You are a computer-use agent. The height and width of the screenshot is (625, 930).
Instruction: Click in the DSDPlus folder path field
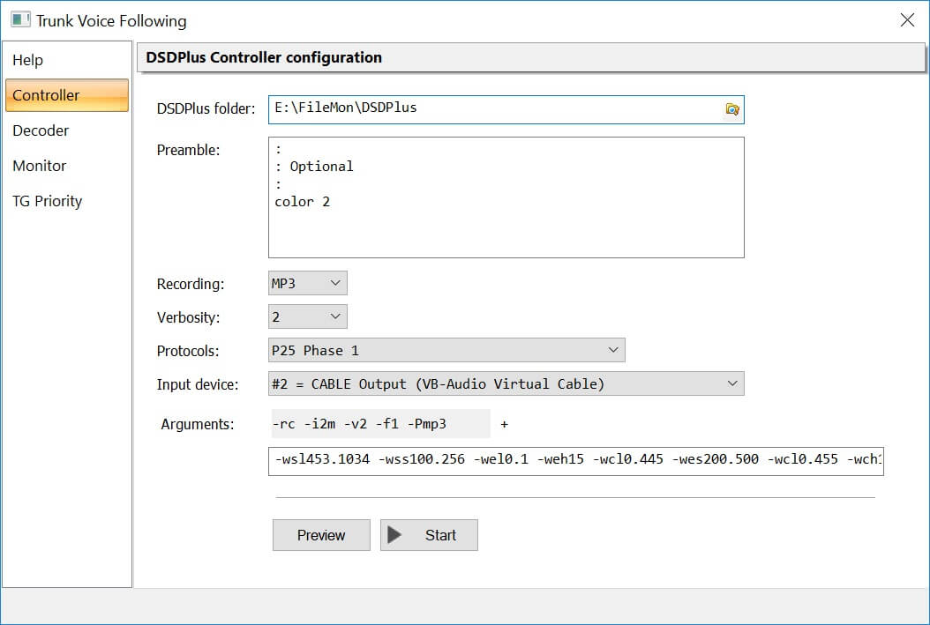(x=494, y=108)
